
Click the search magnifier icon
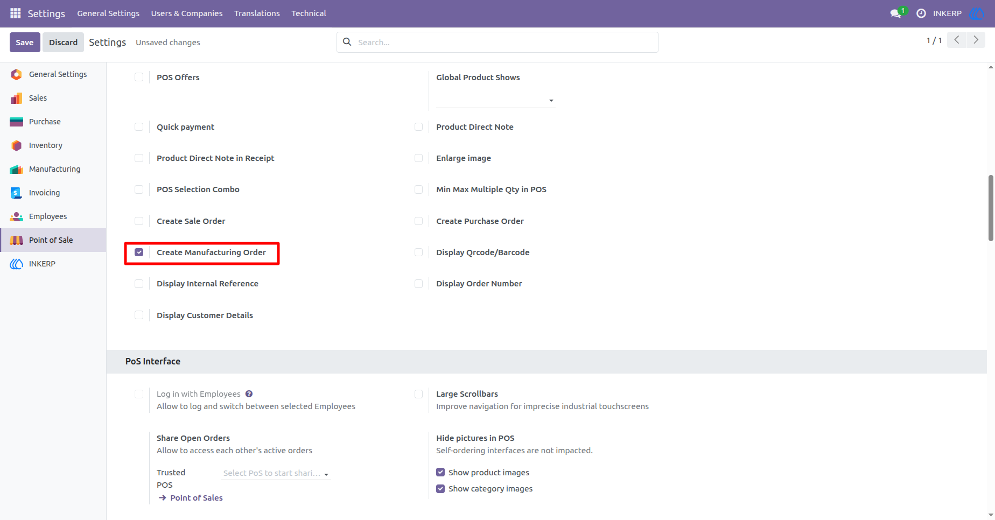[x=347, y=42]
